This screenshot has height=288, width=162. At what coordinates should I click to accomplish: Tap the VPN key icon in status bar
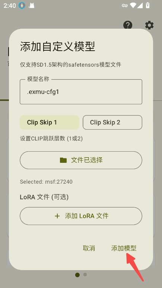coord(125,6)
